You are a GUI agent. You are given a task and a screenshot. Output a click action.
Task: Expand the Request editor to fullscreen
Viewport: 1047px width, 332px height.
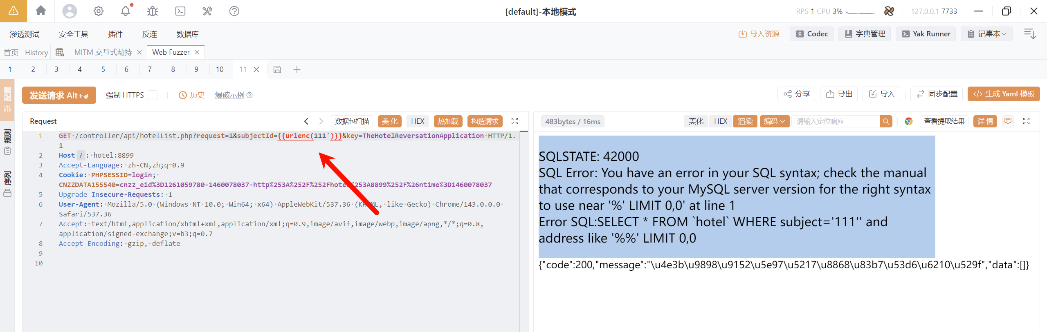(515, 121)
